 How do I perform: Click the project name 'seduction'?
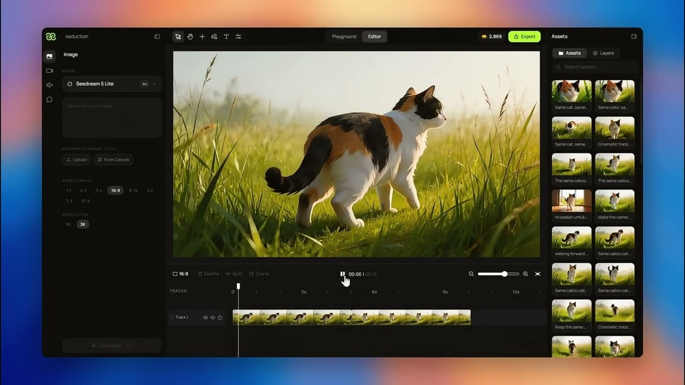[77, 36]
